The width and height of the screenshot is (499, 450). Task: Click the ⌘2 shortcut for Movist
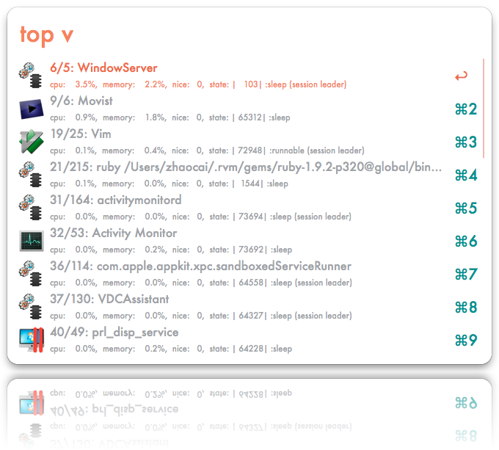coord(466,109)
